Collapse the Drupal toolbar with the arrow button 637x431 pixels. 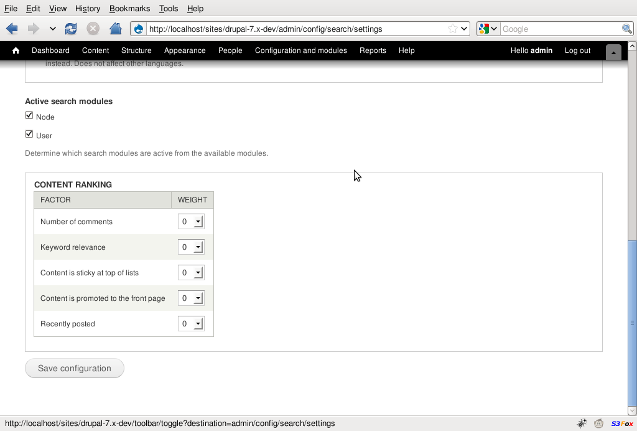tap(613, 52)
